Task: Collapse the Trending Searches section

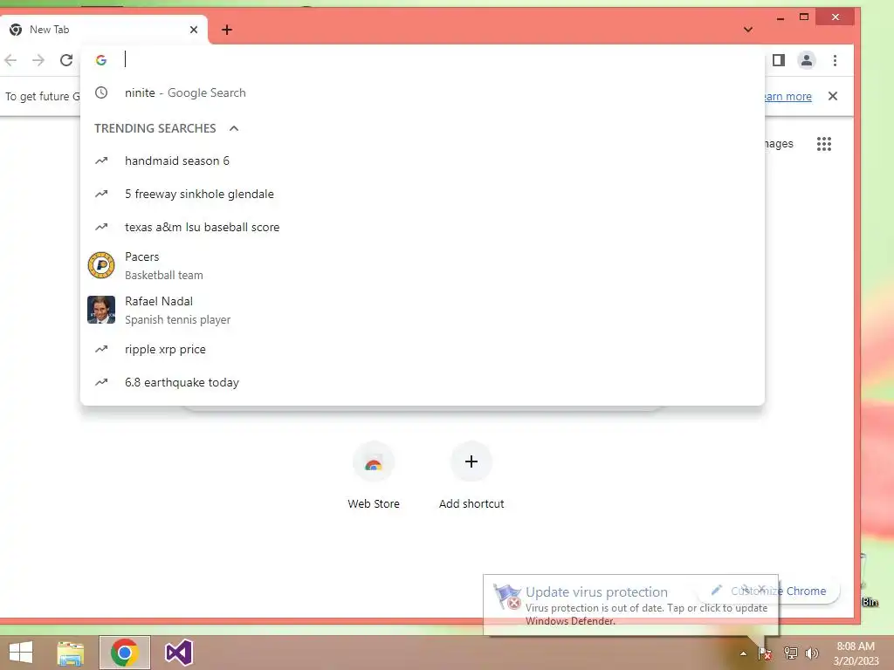Action: (234, 128)
